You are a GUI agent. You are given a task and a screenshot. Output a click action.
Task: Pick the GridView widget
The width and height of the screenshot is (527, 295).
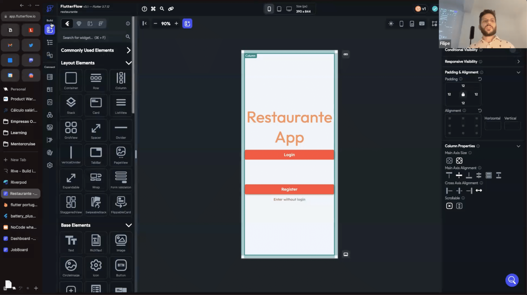71,130
